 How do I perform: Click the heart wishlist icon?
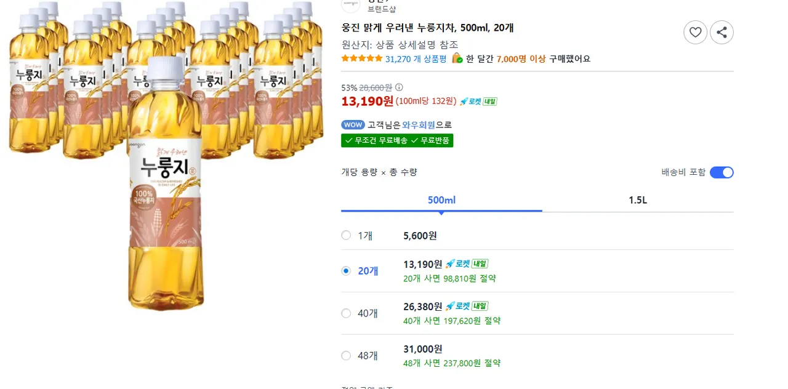point(695,32)
